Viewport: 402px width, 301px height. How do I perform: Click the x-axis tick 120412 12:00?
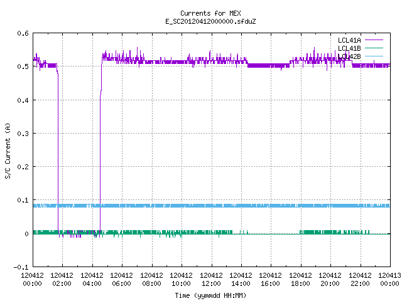coord(211,280)
